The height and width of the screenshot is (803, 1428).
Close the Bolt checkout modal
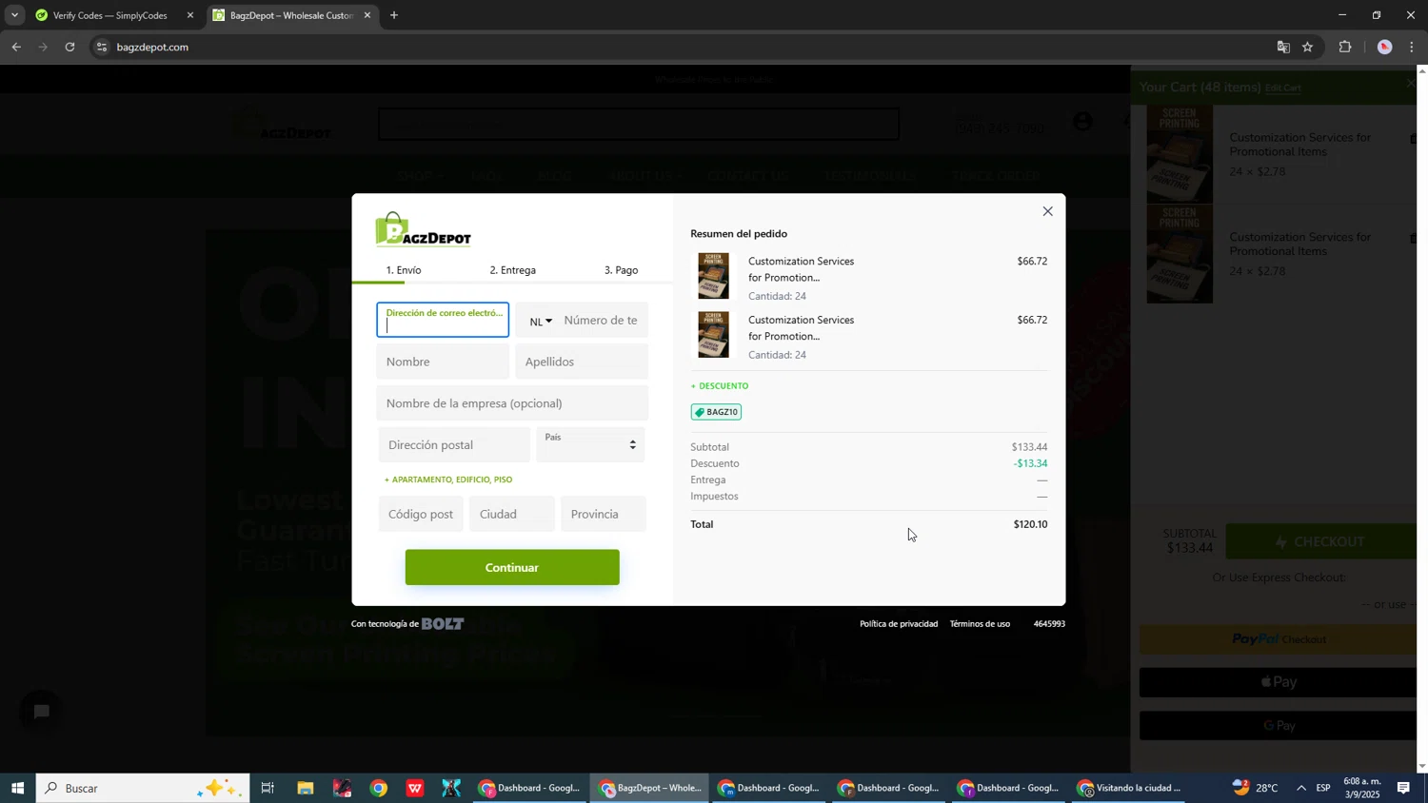pos(1047,211)
